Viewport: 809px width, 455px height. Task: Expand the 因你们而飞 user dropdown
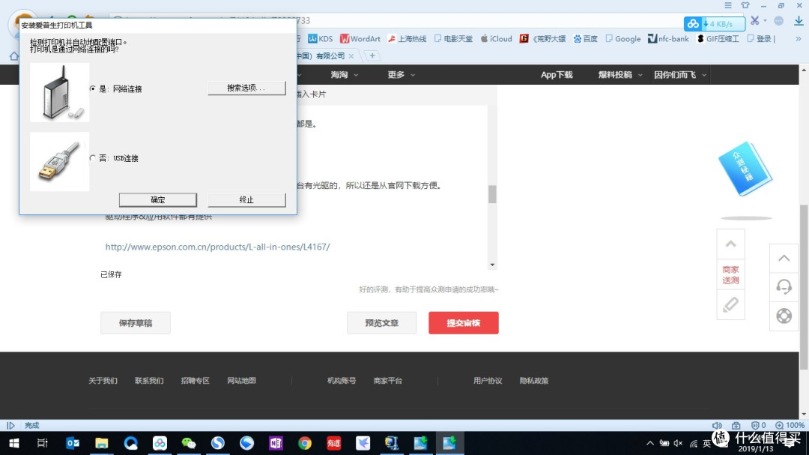[680, 75]
